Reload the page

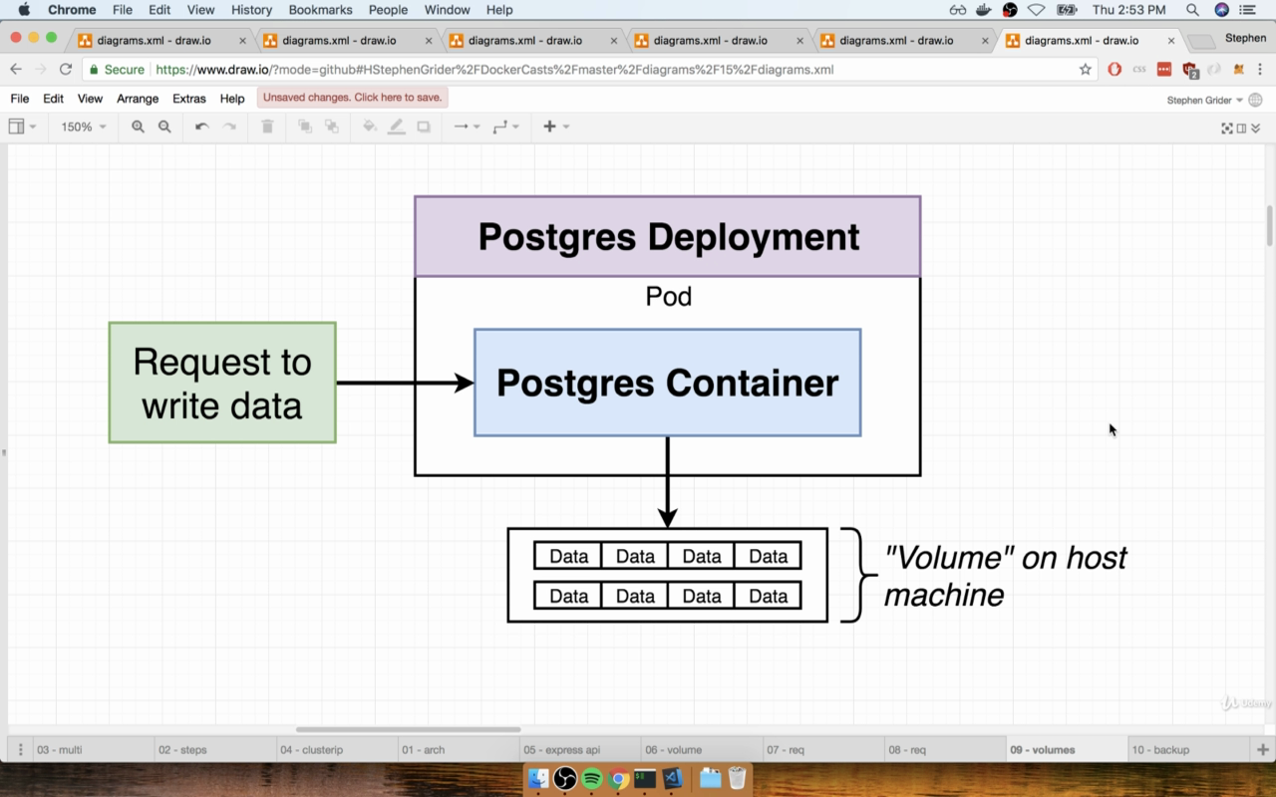point(66,70)
